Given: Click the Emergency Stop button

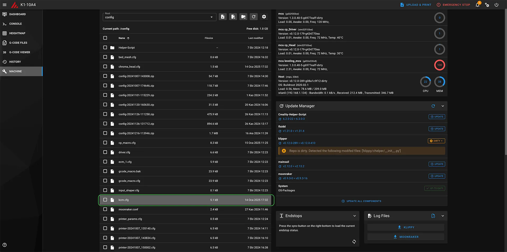Looking at the screenshot, I should pyautogui.click(x=453, y=5).
